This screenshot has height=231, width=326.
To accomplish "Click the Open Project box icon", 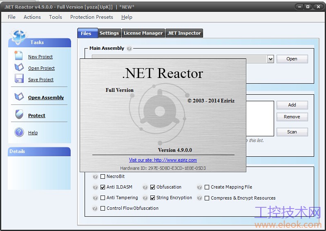I will (x=19, y=67).
